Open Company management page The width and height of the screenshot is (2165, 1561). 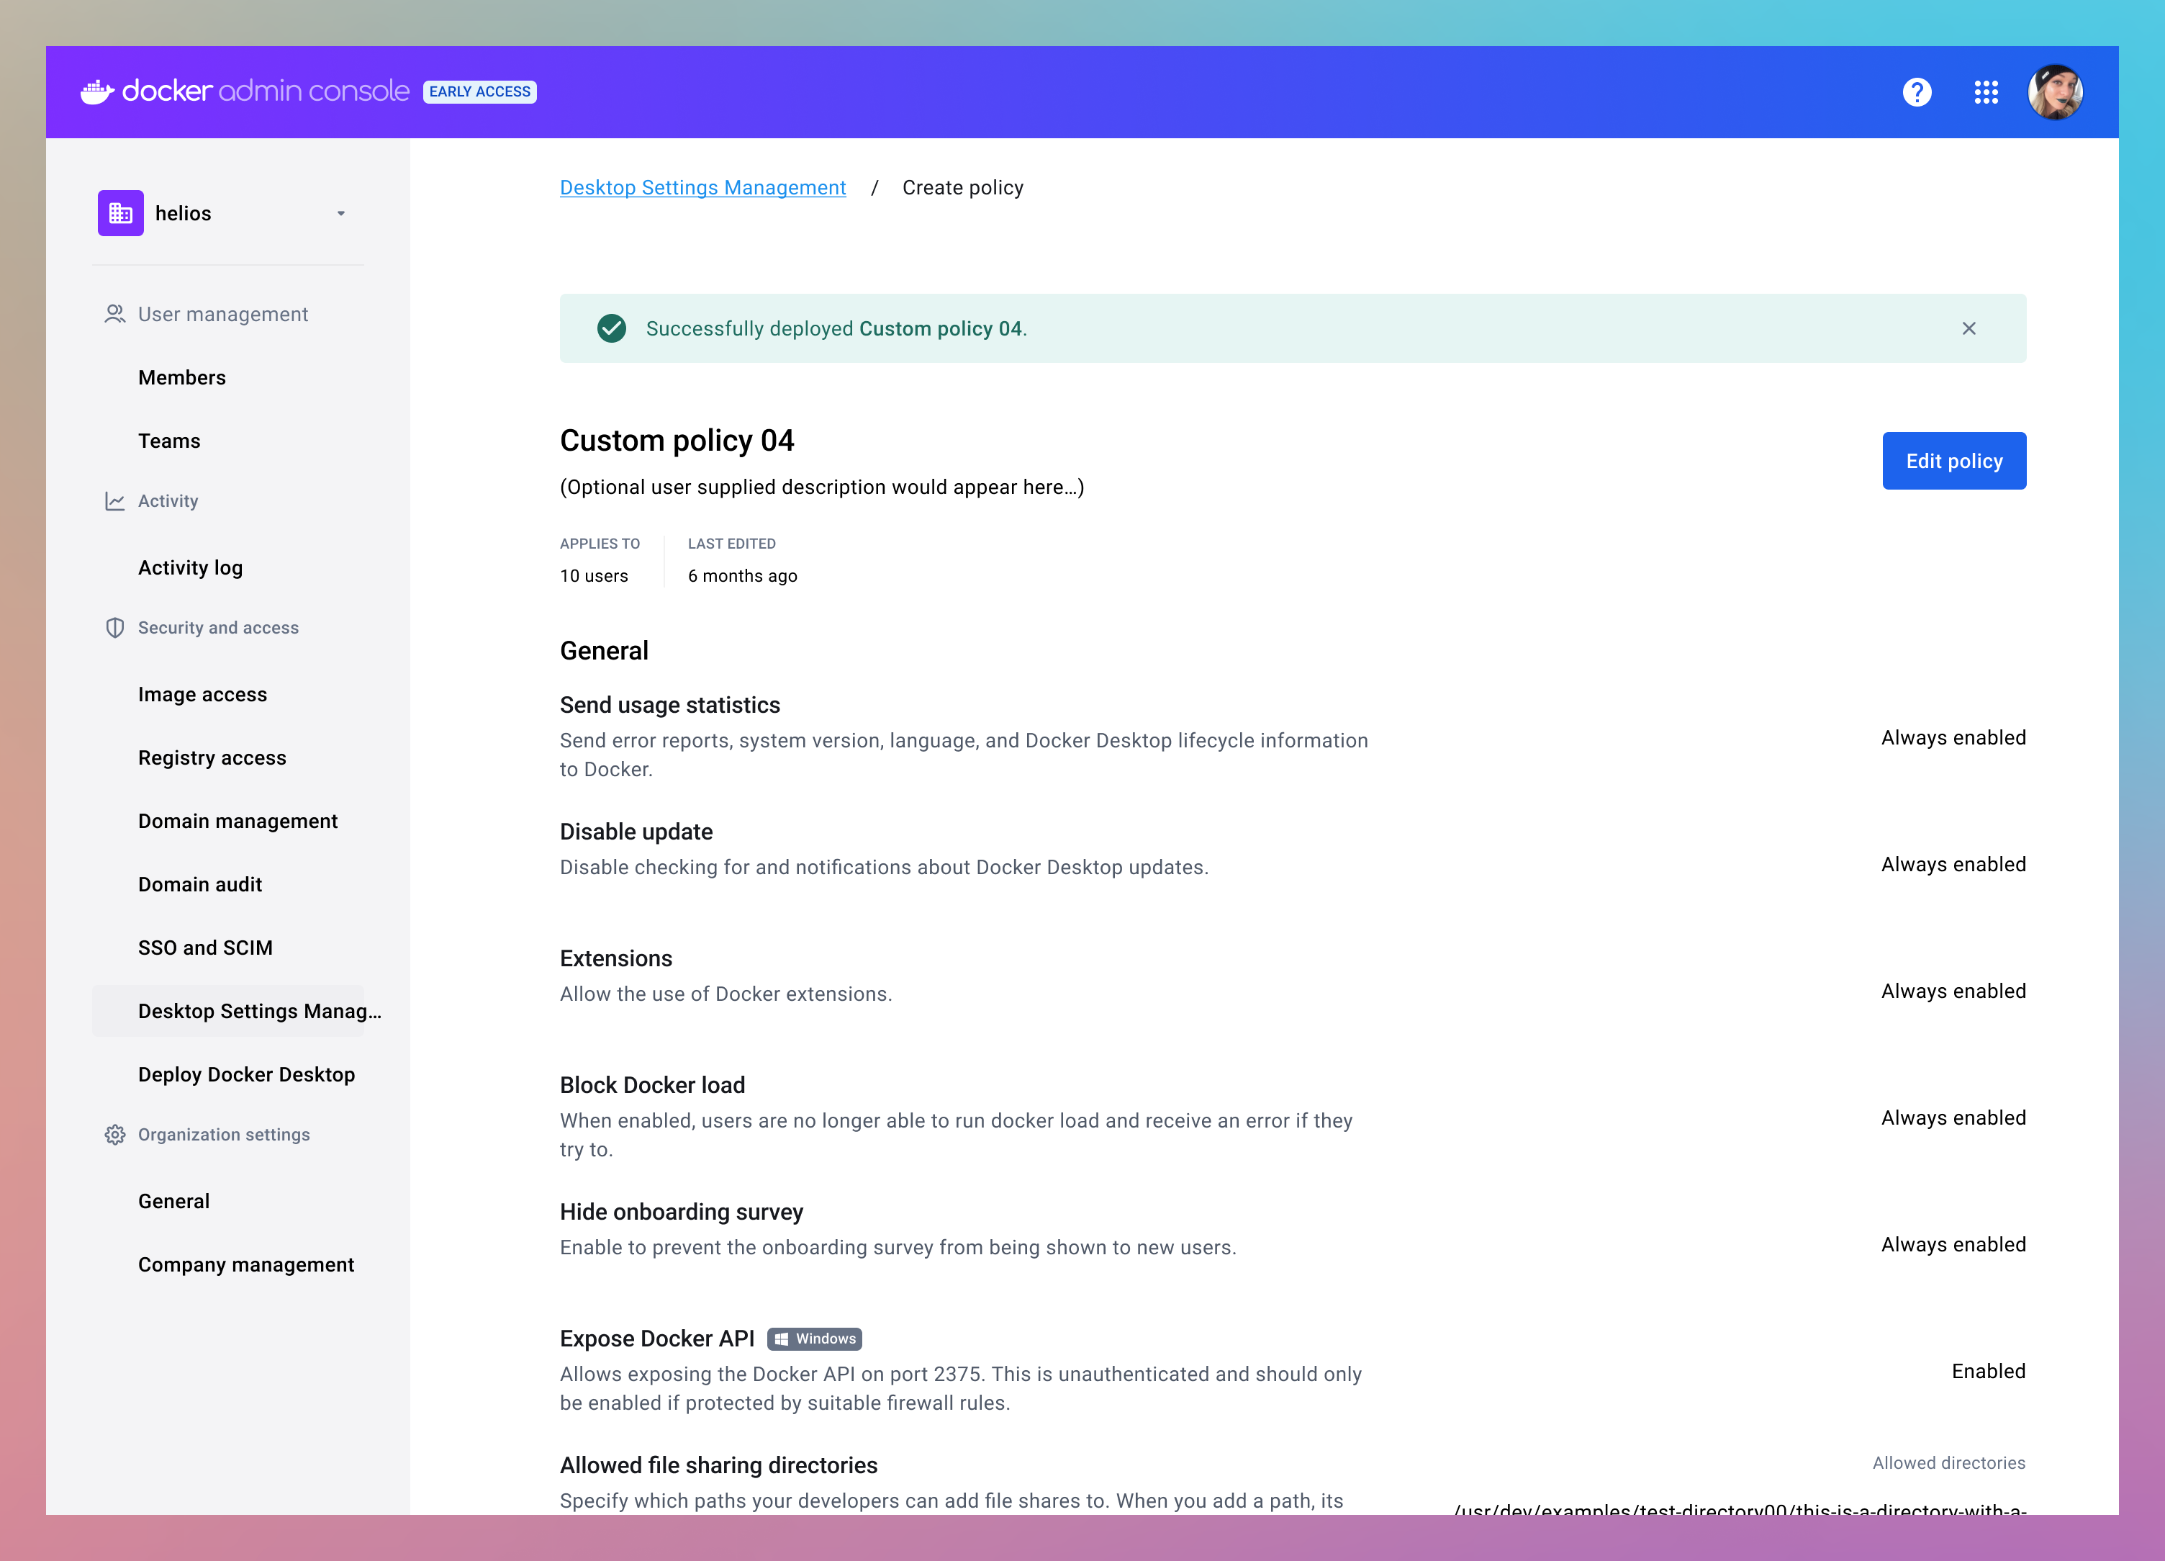click(245, 1265)
